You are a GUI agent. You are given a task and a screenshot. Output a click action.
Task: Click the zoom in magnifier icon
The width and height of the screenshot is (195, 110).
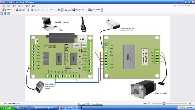(190, 103)
